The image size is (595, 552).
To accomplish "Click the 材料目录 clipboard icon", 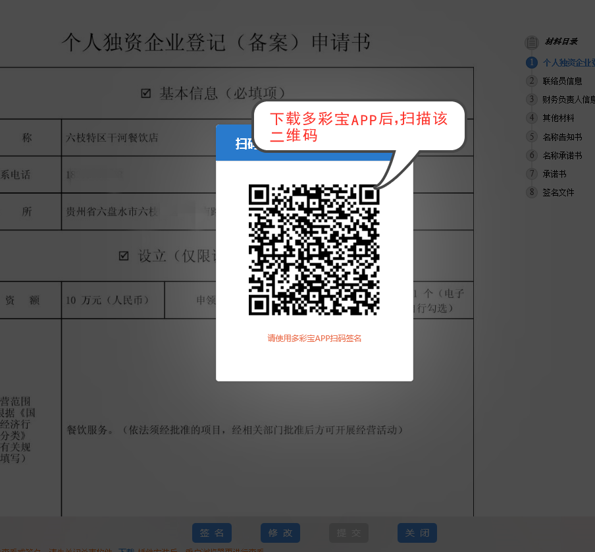I will point(532,42).
